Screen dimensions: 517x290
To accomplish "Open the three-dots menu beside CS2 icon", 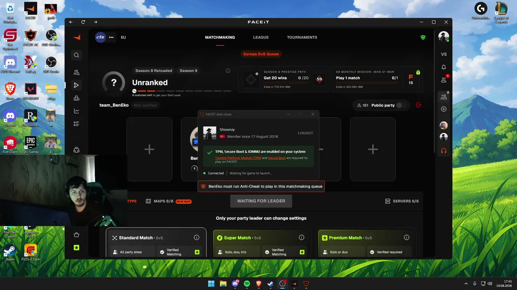I will pos(111,37).
